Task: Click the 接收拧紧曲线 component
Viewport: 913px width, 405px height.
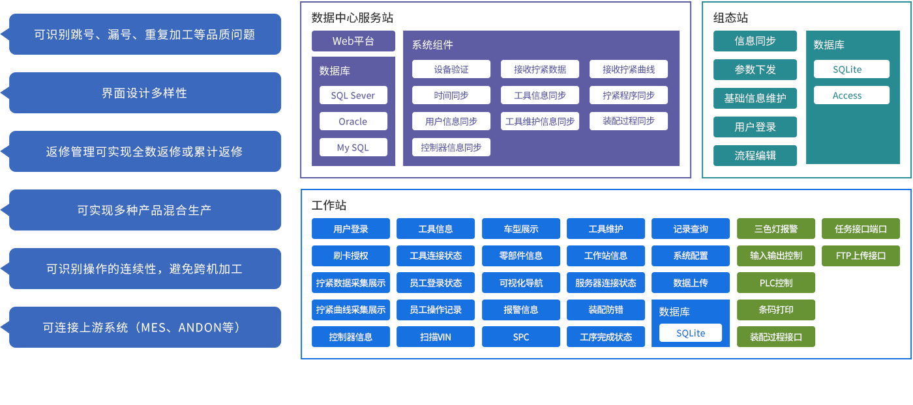Action: [x=629, y=69]
